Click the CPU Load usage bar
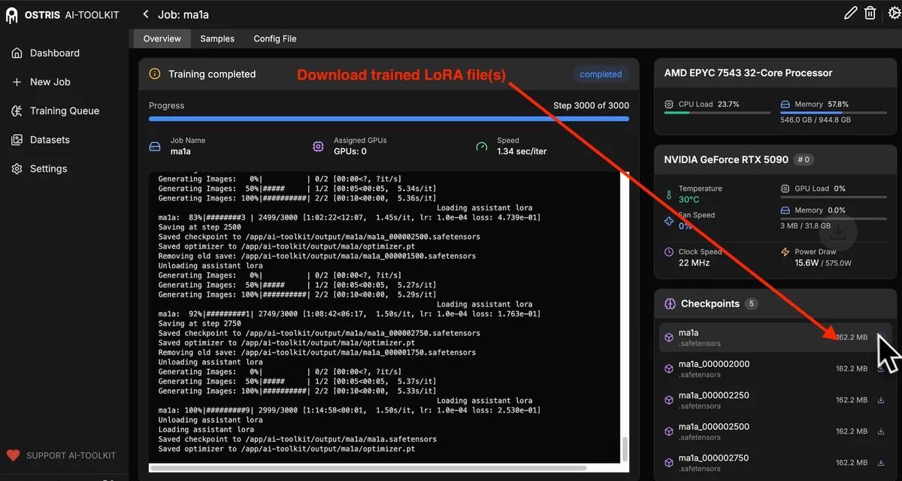 717,113
